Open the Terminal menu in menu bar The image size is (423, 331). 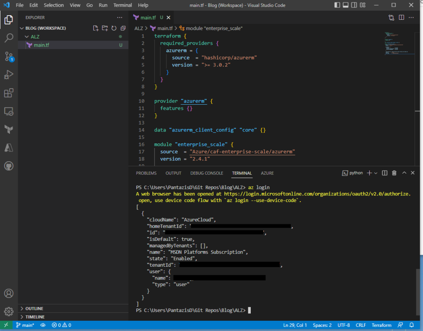click(x=123, y=5)
